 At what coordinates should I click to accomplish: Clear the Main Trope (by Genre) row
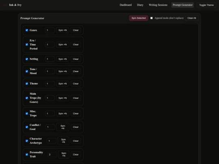76,98
